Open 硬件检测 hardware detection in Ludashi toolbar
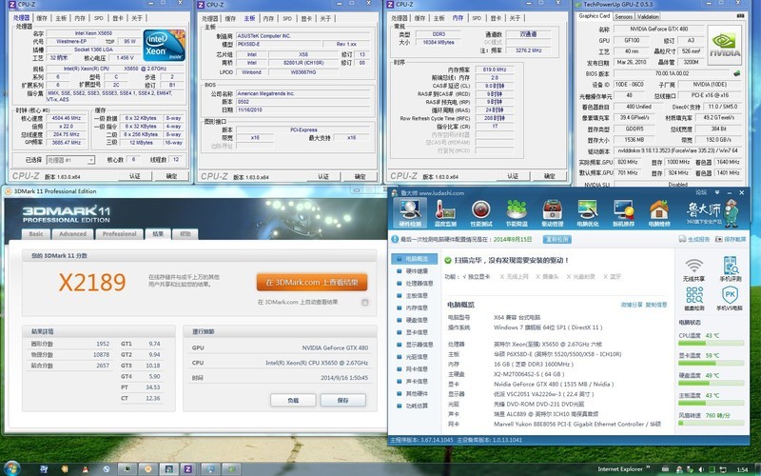761x476 pixels. pyautogui.click(x=411, y=212)
